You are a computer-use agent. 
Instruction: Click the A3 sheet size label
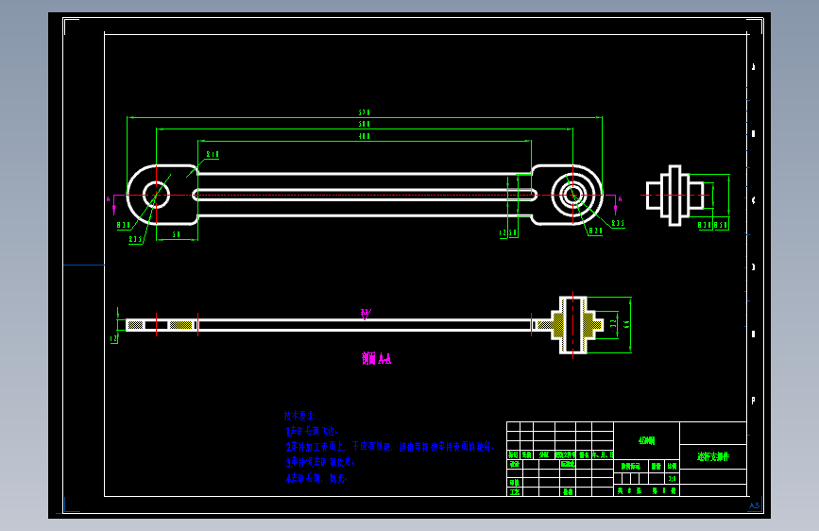[754, 505]
